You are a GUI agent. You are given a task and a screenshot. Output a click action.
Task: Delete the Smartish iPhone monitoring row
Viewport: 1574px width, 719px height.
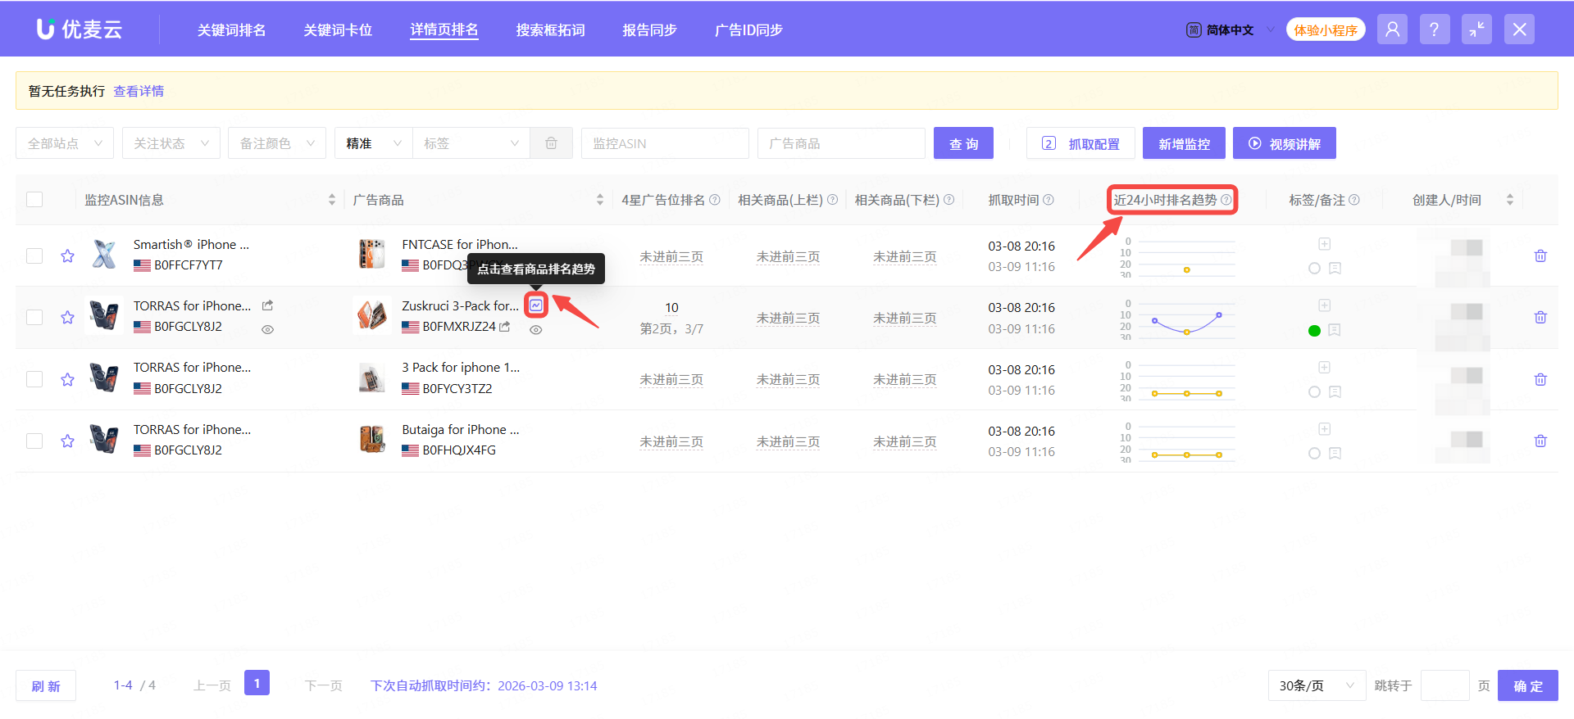(1540, 256)
